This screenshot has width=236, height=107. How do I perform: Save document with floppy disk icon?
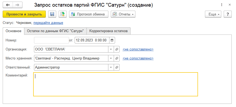coord(52,14)
